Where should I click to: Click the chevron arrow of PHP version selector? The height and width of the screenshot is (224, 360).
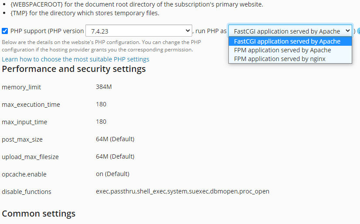tap(187, 31)
